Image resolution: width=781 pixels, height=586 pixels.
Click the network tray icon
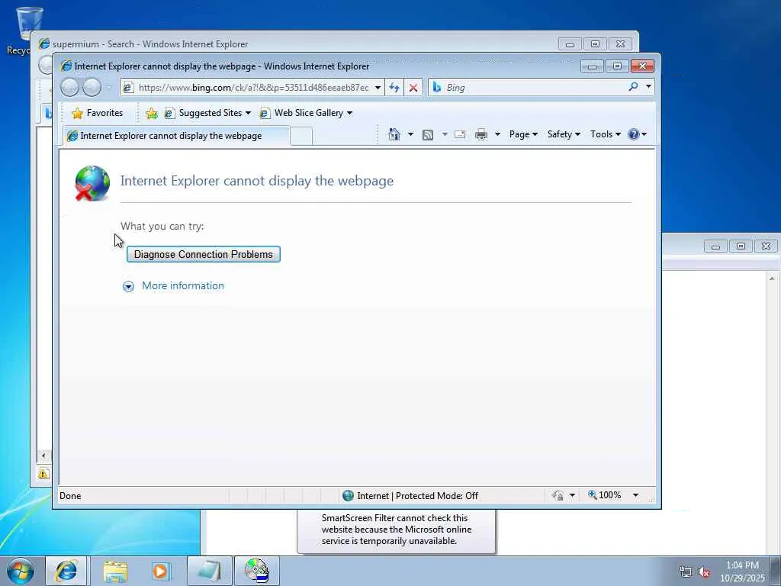[x=686, y=572]
